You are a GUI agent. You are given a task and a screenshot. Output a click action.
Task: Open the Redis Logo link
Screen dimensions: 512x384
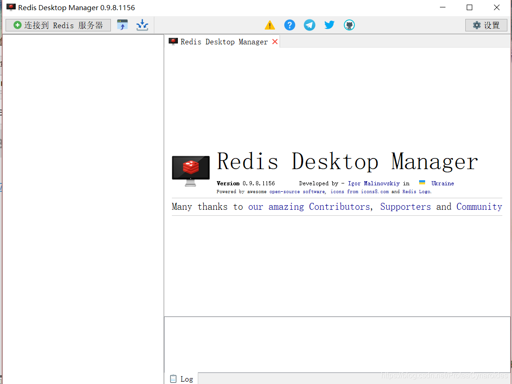(x=417, y=192)
